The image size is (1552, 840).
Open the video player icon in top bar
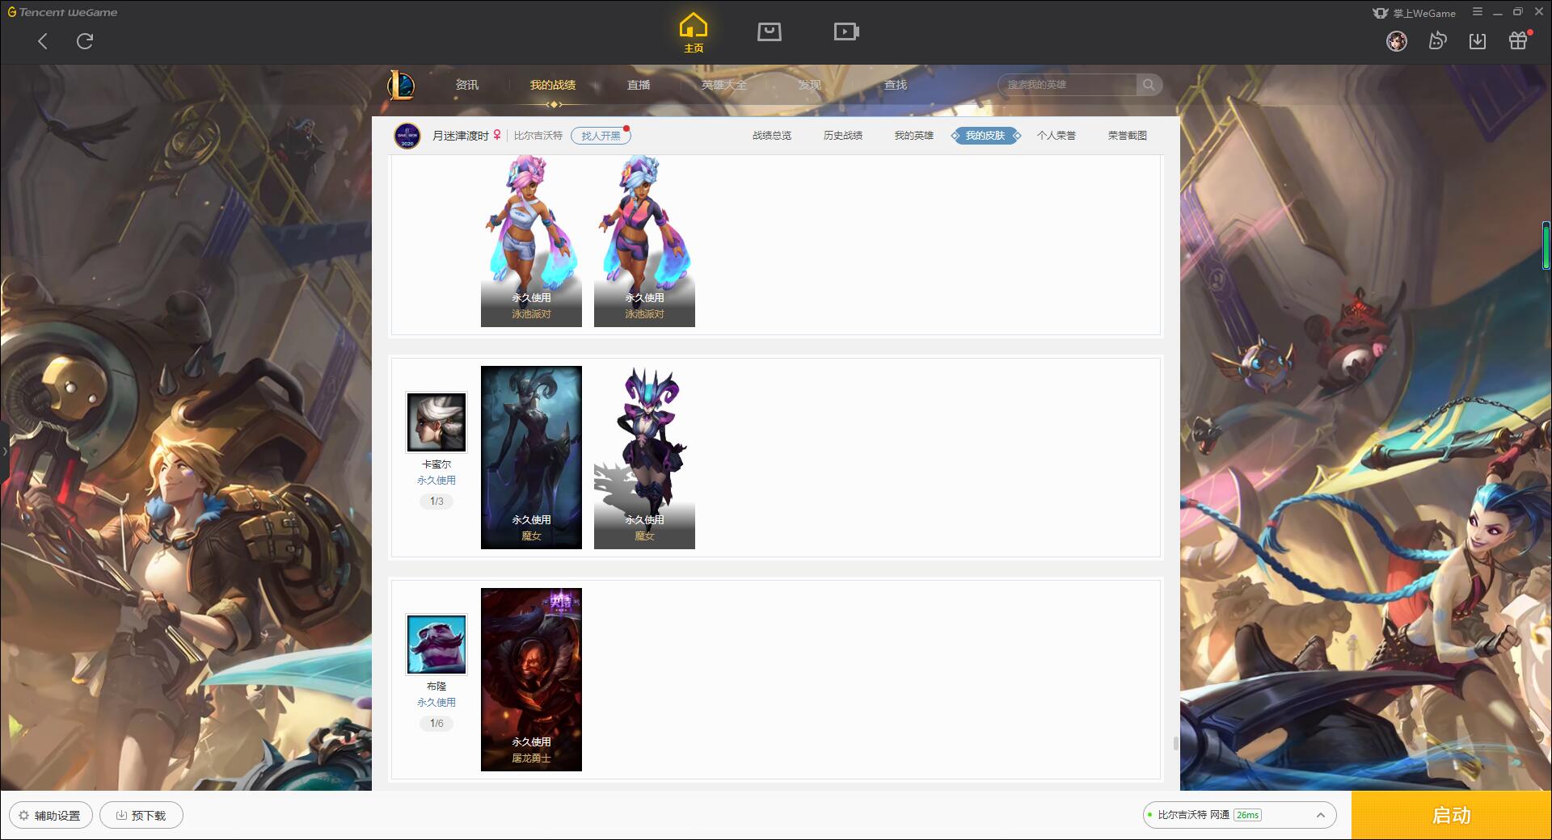pos(846,31)
